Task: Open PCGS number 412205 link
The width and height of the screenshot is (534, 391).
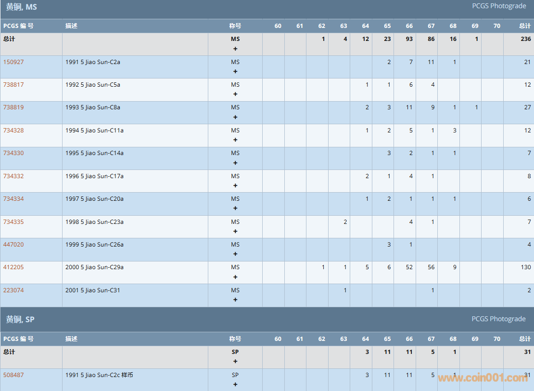Action: tap(13, 267)
